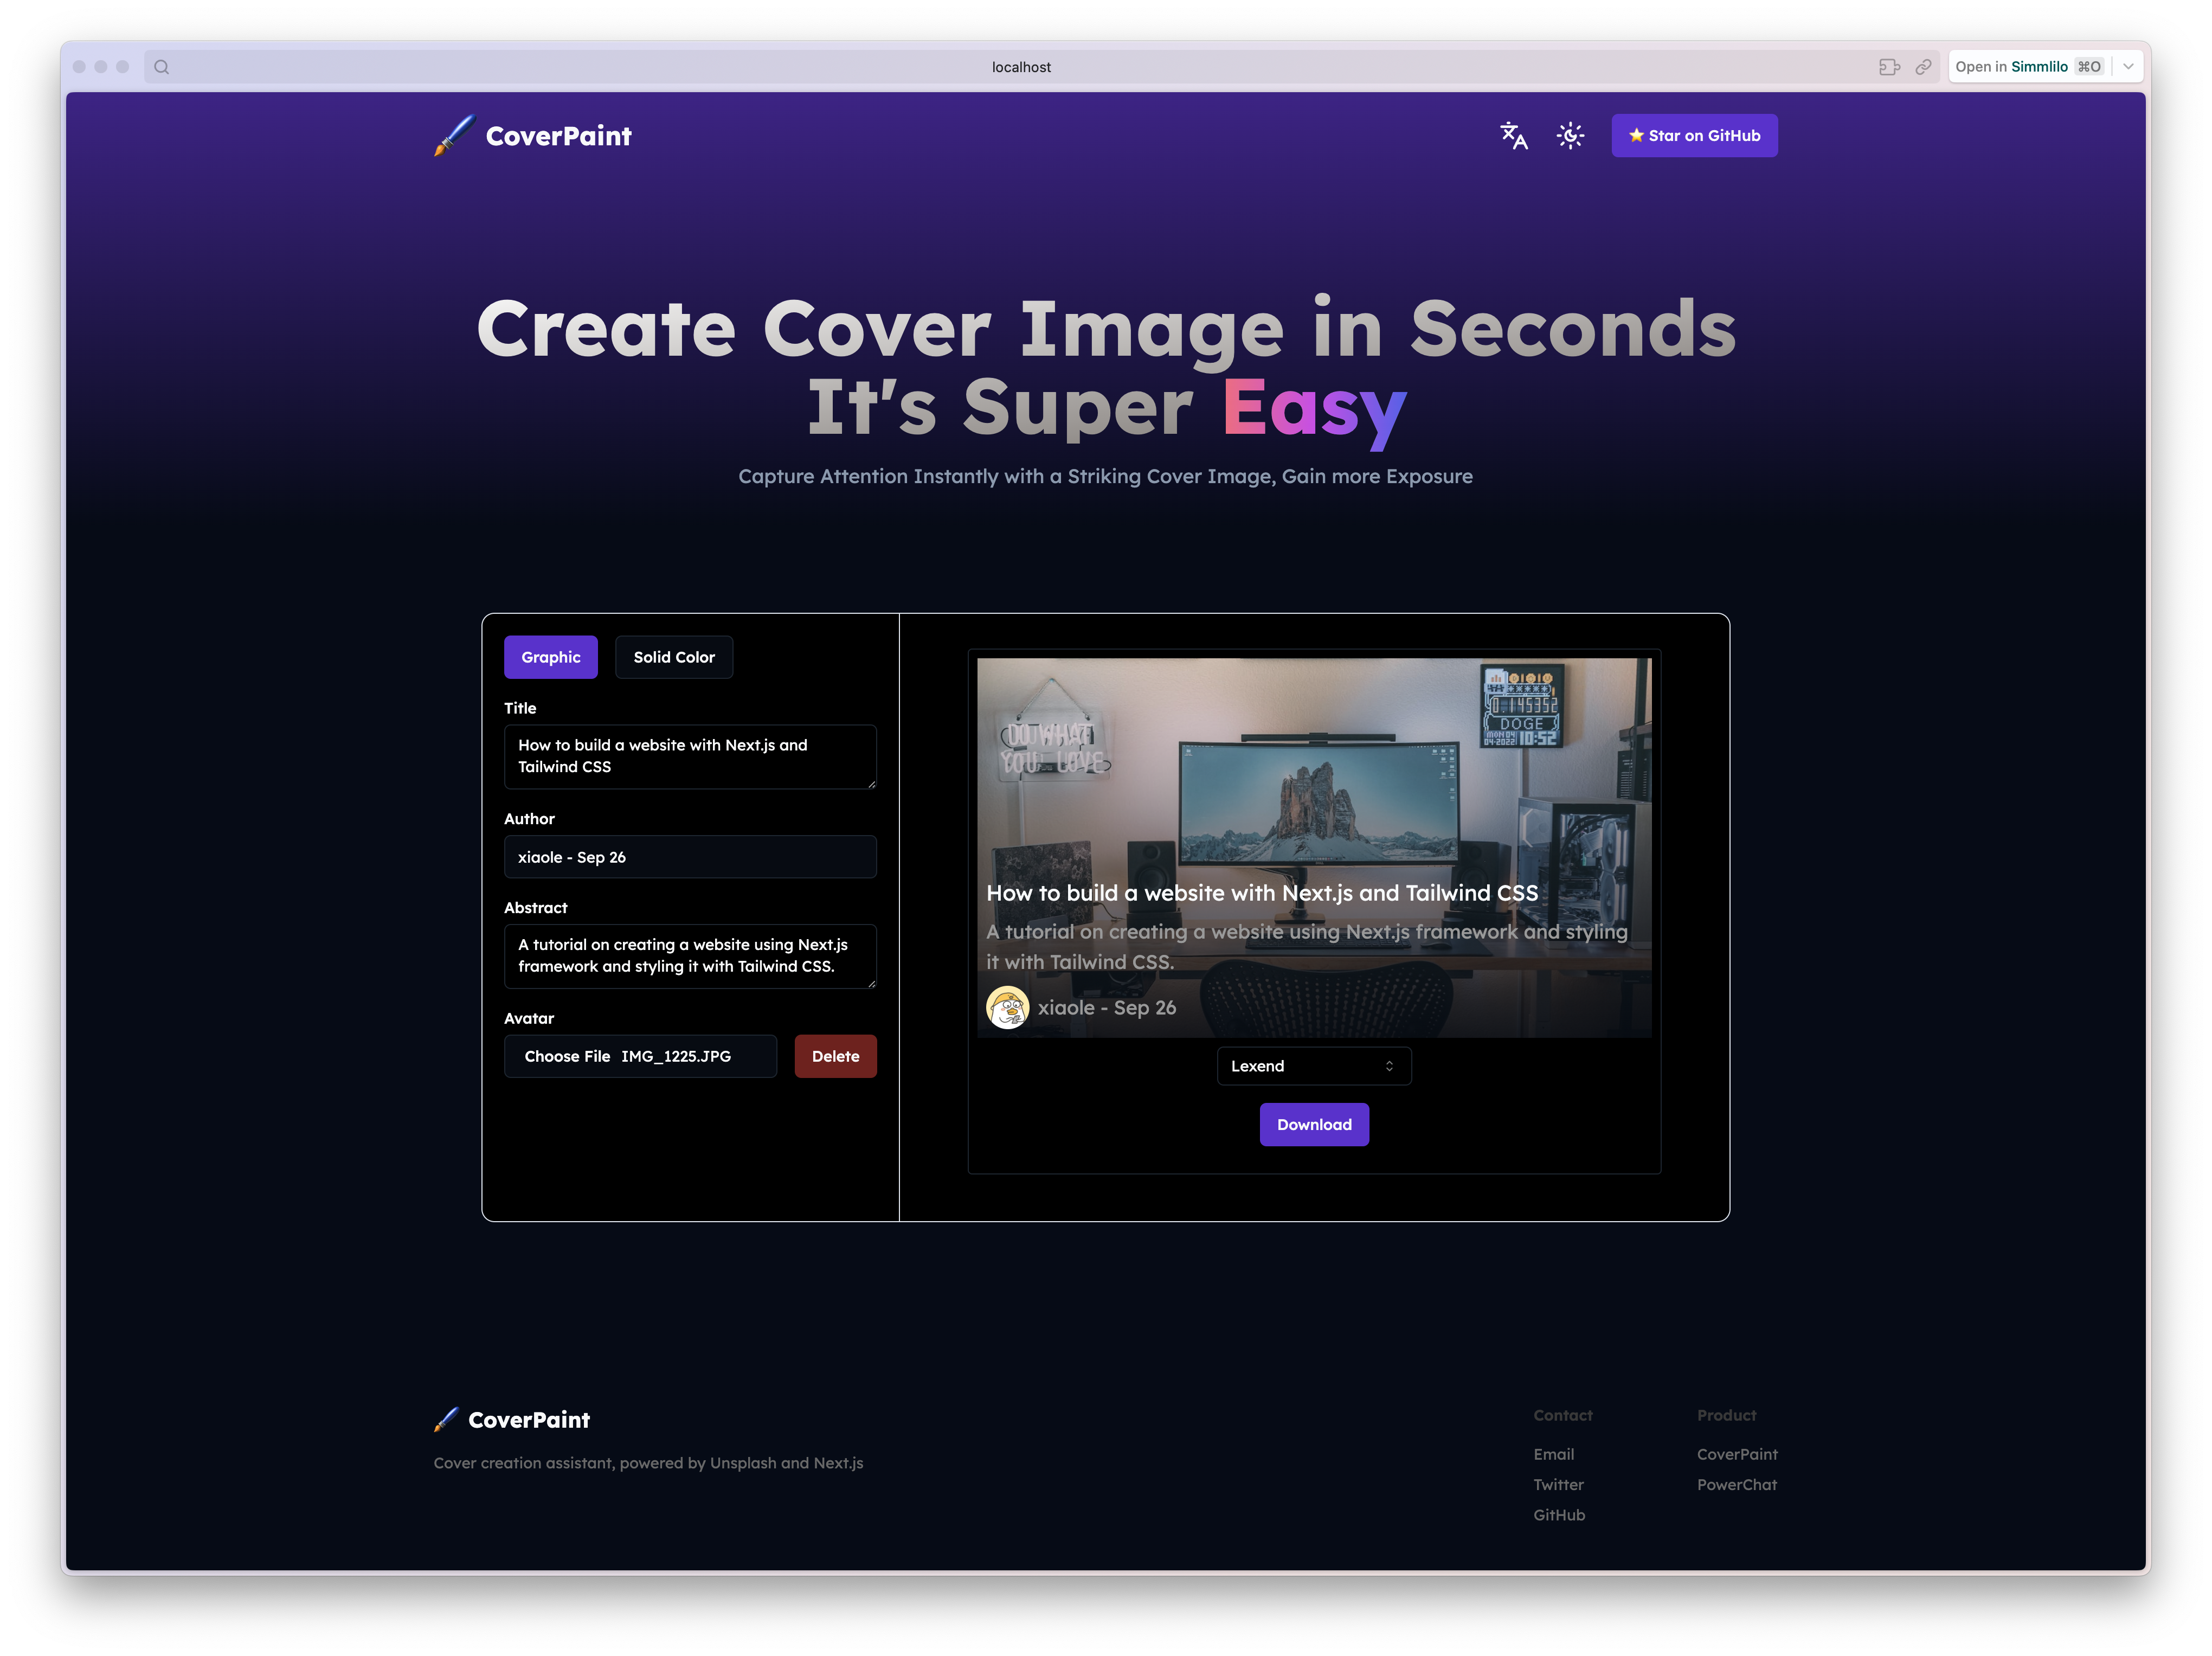Screen dimensions: 2212x1656
Task: Click the avatar image in cover preview
Action: (x=1007, y=1008)
